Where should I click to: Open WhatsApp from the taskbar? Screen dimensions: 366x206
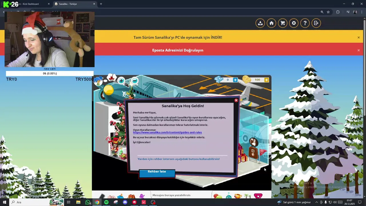[88, 202]
